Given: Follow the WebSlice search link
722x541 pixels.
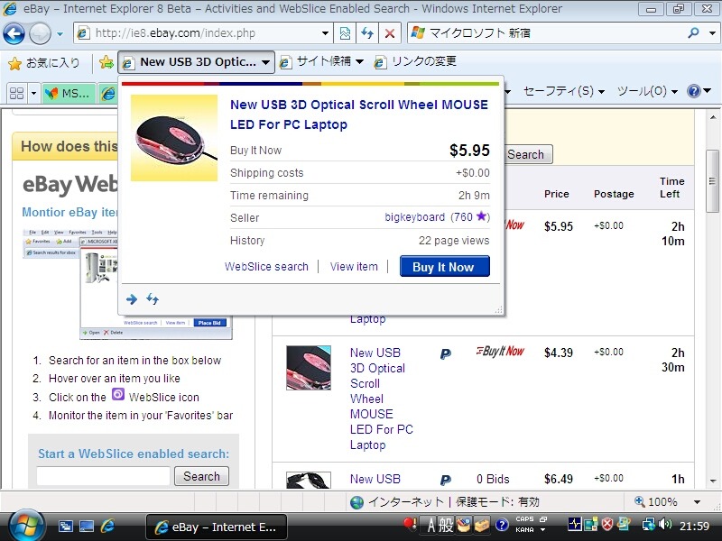Looking at the screenshot, I should click(x=266, y=267).
